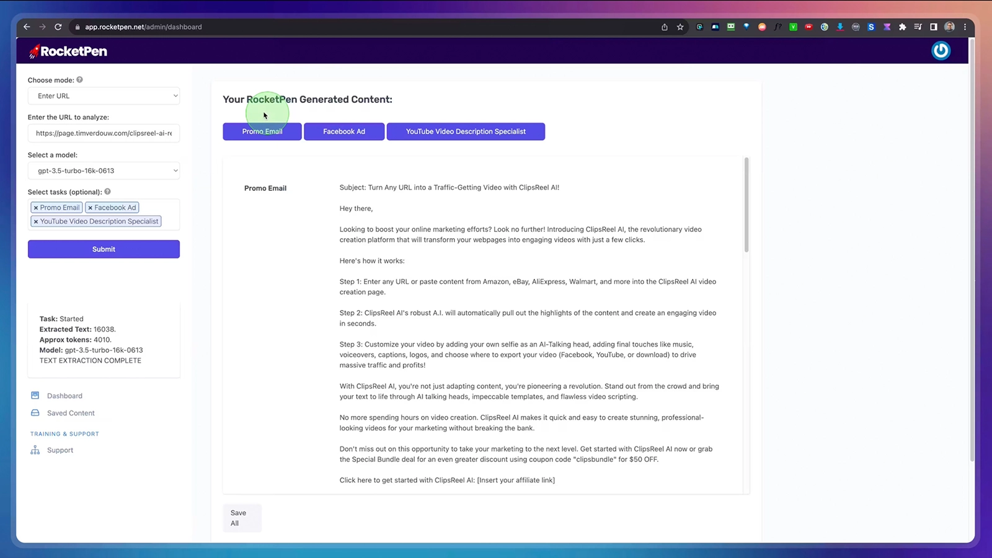
Task: Click the power logout icon top right
Action: click(x=941, y=50)
